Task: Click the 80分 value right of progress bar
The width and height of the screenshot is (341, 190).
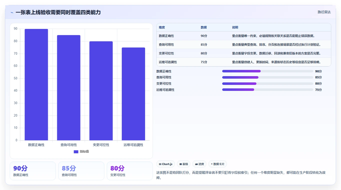Action: coord(318,84)
